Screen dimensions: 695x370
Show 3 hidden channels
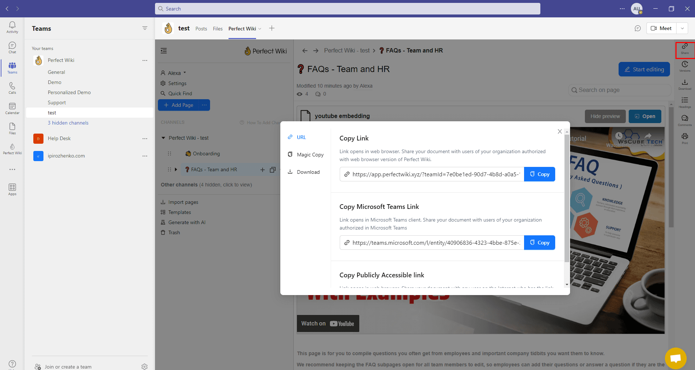[x=68, y=123]
